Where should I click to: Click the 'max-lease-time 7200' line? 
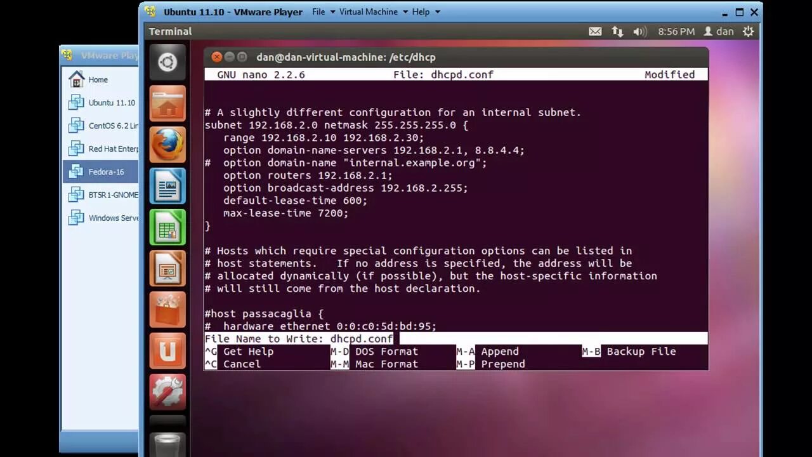(285, 213)
